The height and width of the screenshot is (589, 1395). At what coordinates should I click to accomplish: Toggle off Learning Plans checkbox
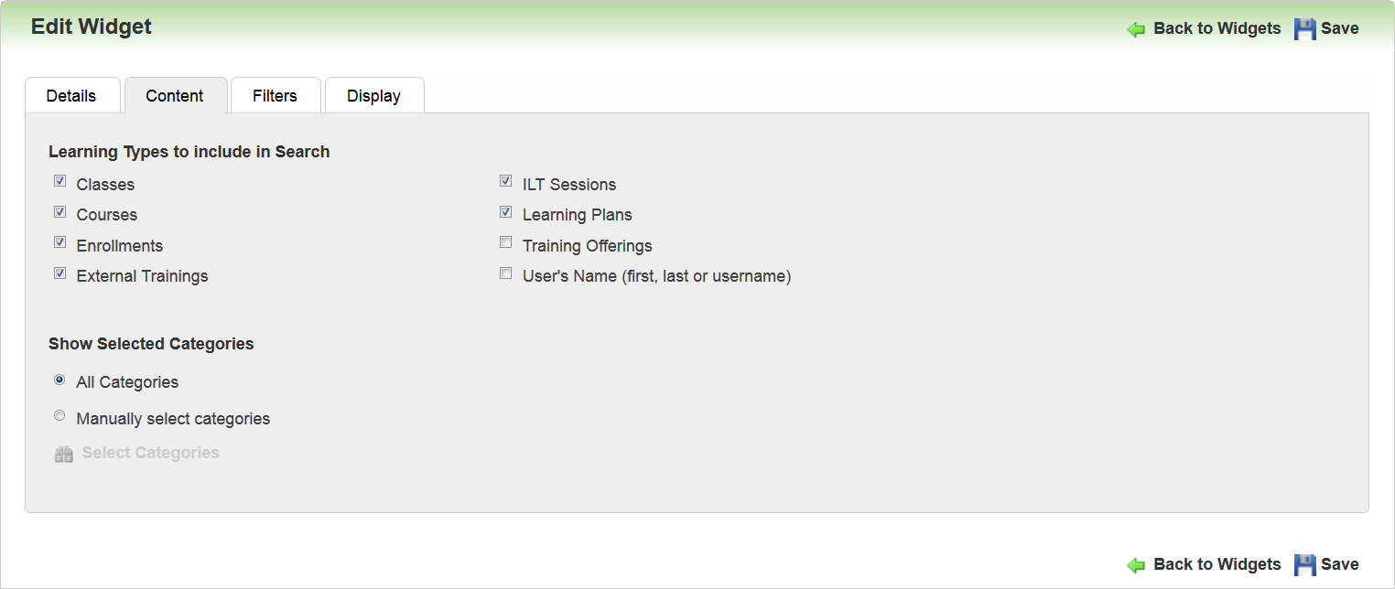point(505,212)
